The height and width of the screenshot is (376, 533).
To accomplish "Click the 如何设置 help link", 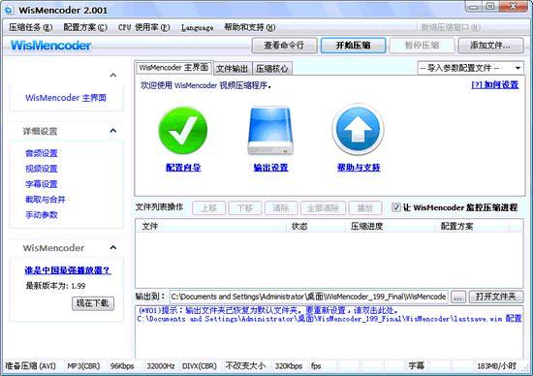I will tap(495, 85).
